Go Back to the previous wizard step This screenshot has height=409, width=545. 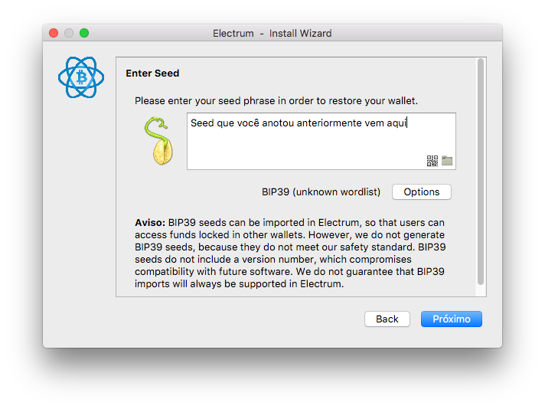point(387,319)
